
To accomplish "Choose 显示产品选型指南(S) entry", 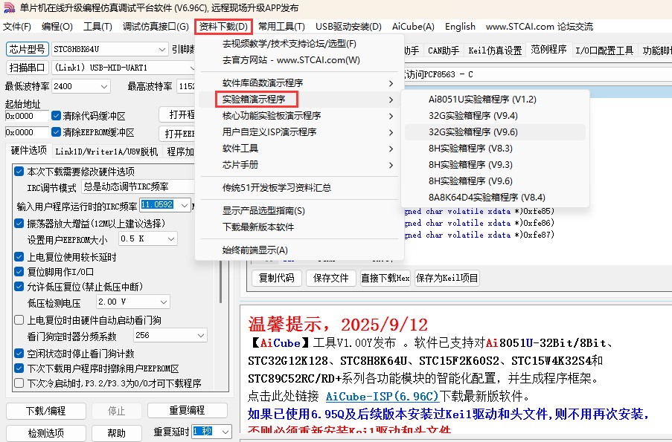I will pos(299,210).
